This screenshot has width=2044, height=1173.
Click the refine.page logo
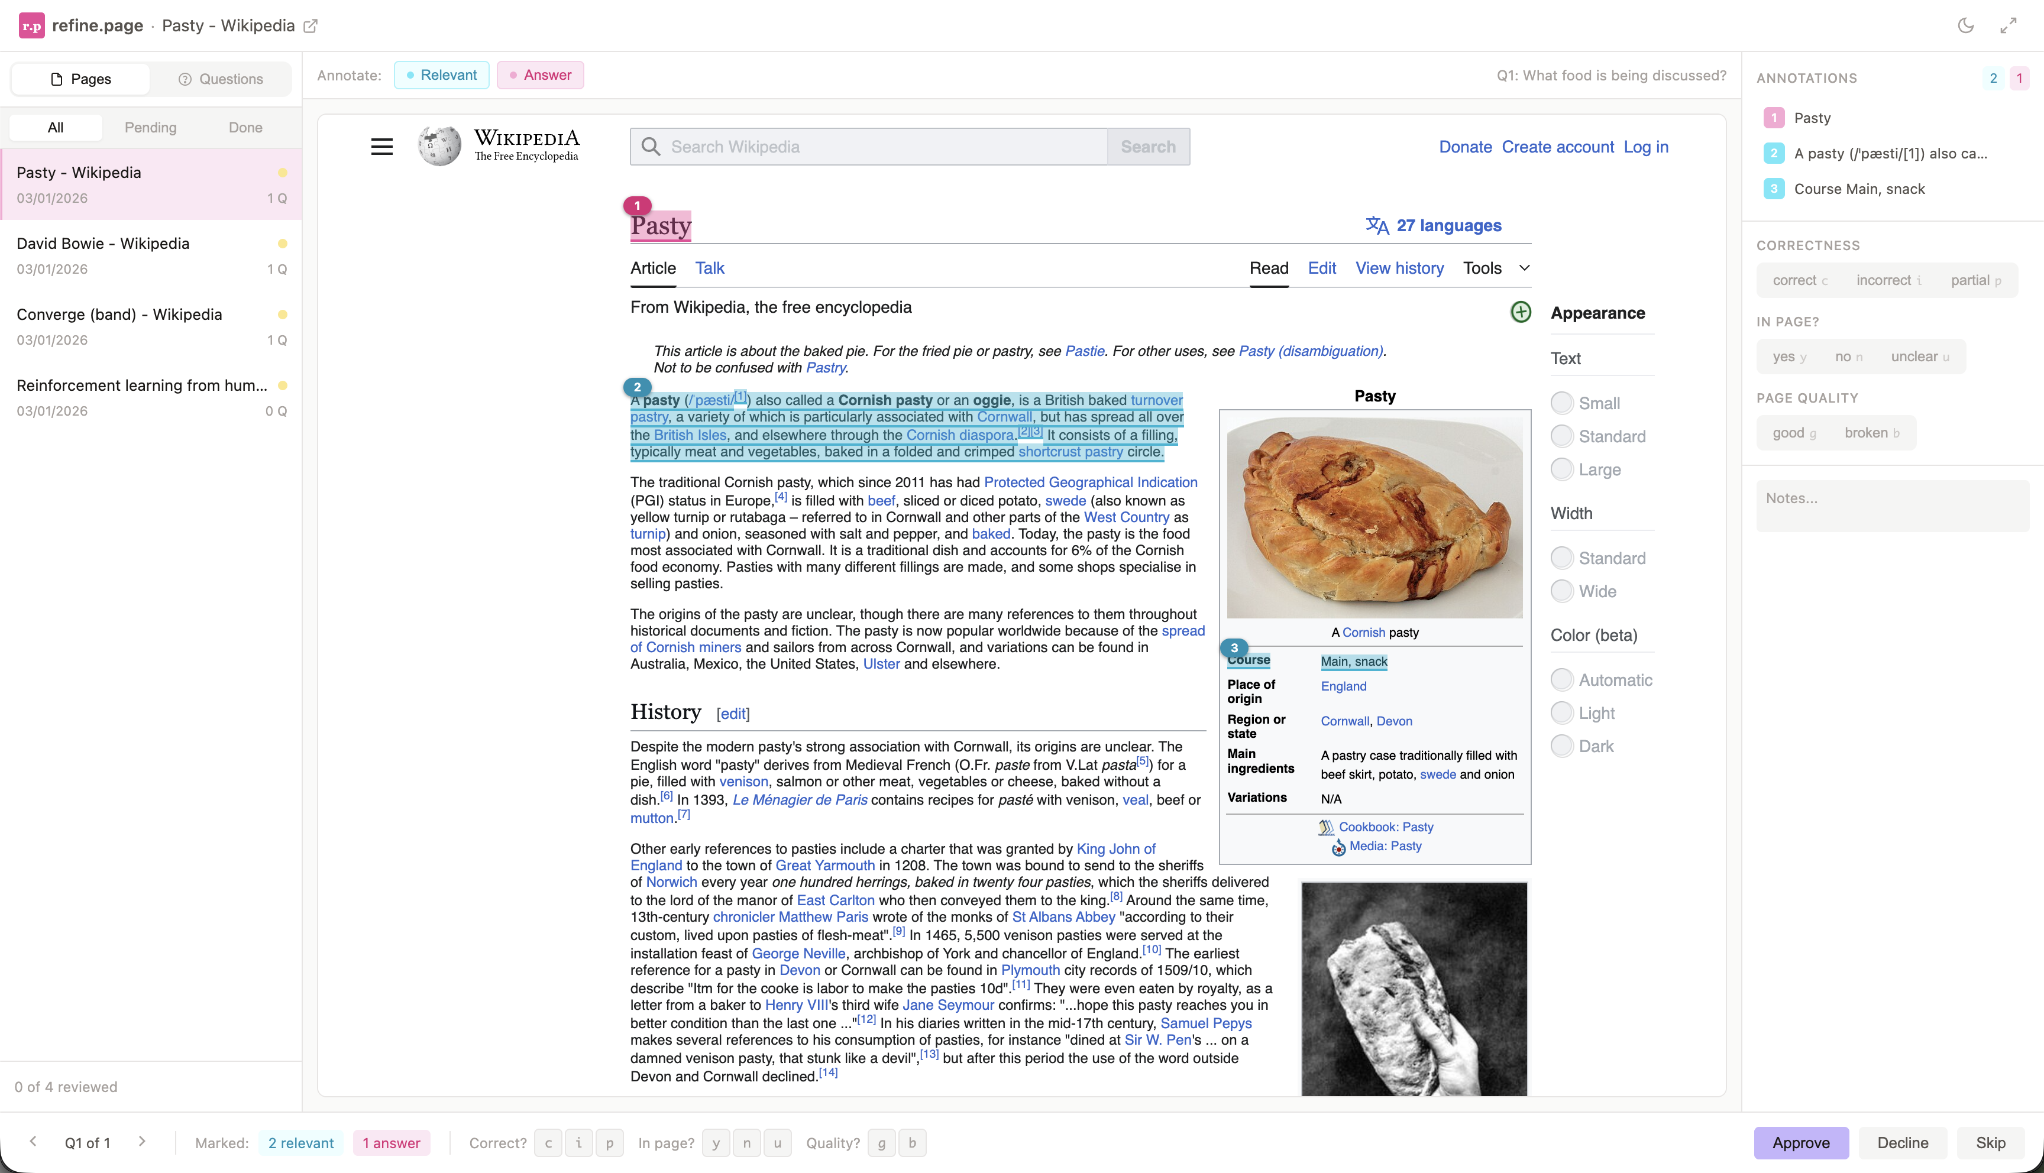pyautogui.click(x=31, y=25)
